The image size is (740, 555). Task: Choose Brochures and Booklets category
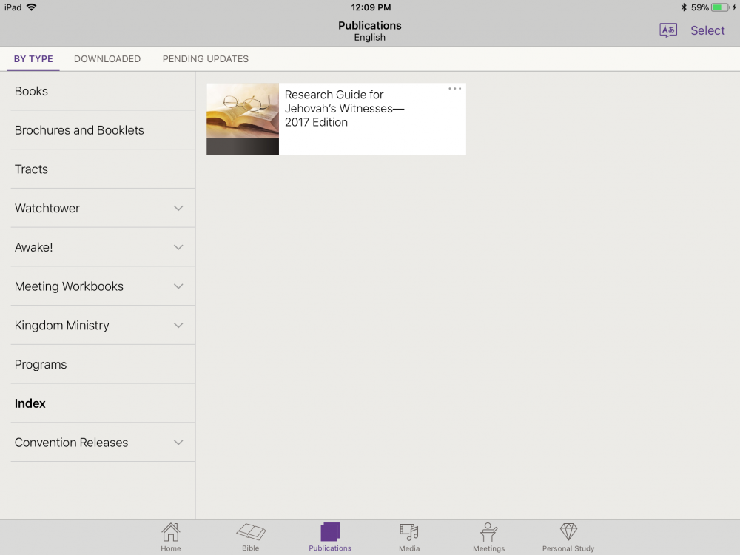point(79,130)
